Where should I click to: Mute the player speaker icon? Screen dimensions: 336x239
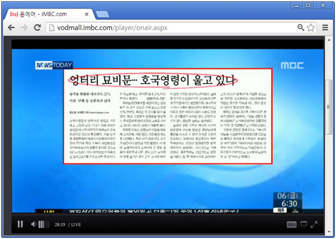(x=34, y=225)
